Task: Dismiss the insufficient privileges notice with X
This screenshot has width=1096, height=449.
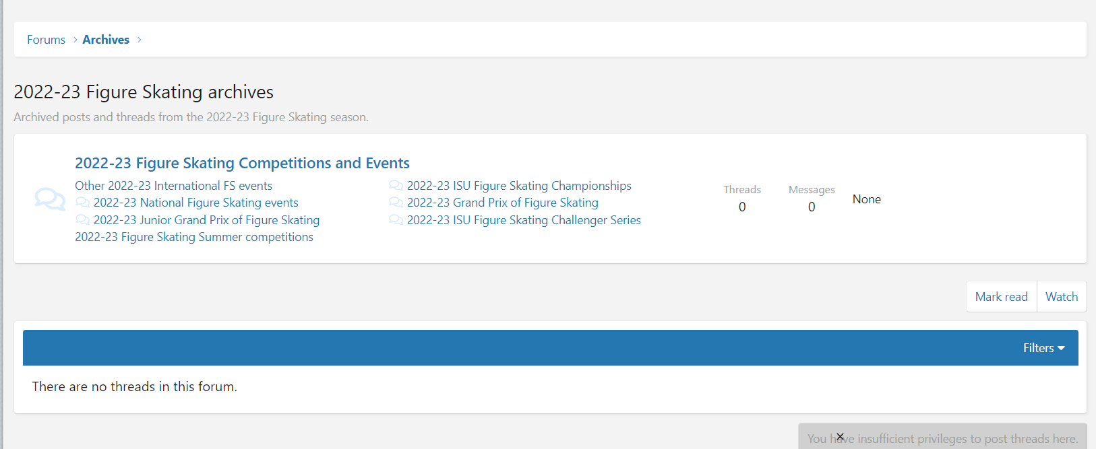Action: click(x=840, y=436)
